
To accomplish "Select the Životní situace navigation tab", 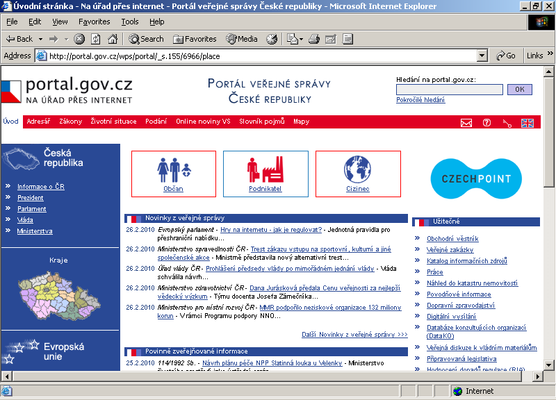I will [x=113, y=121].
